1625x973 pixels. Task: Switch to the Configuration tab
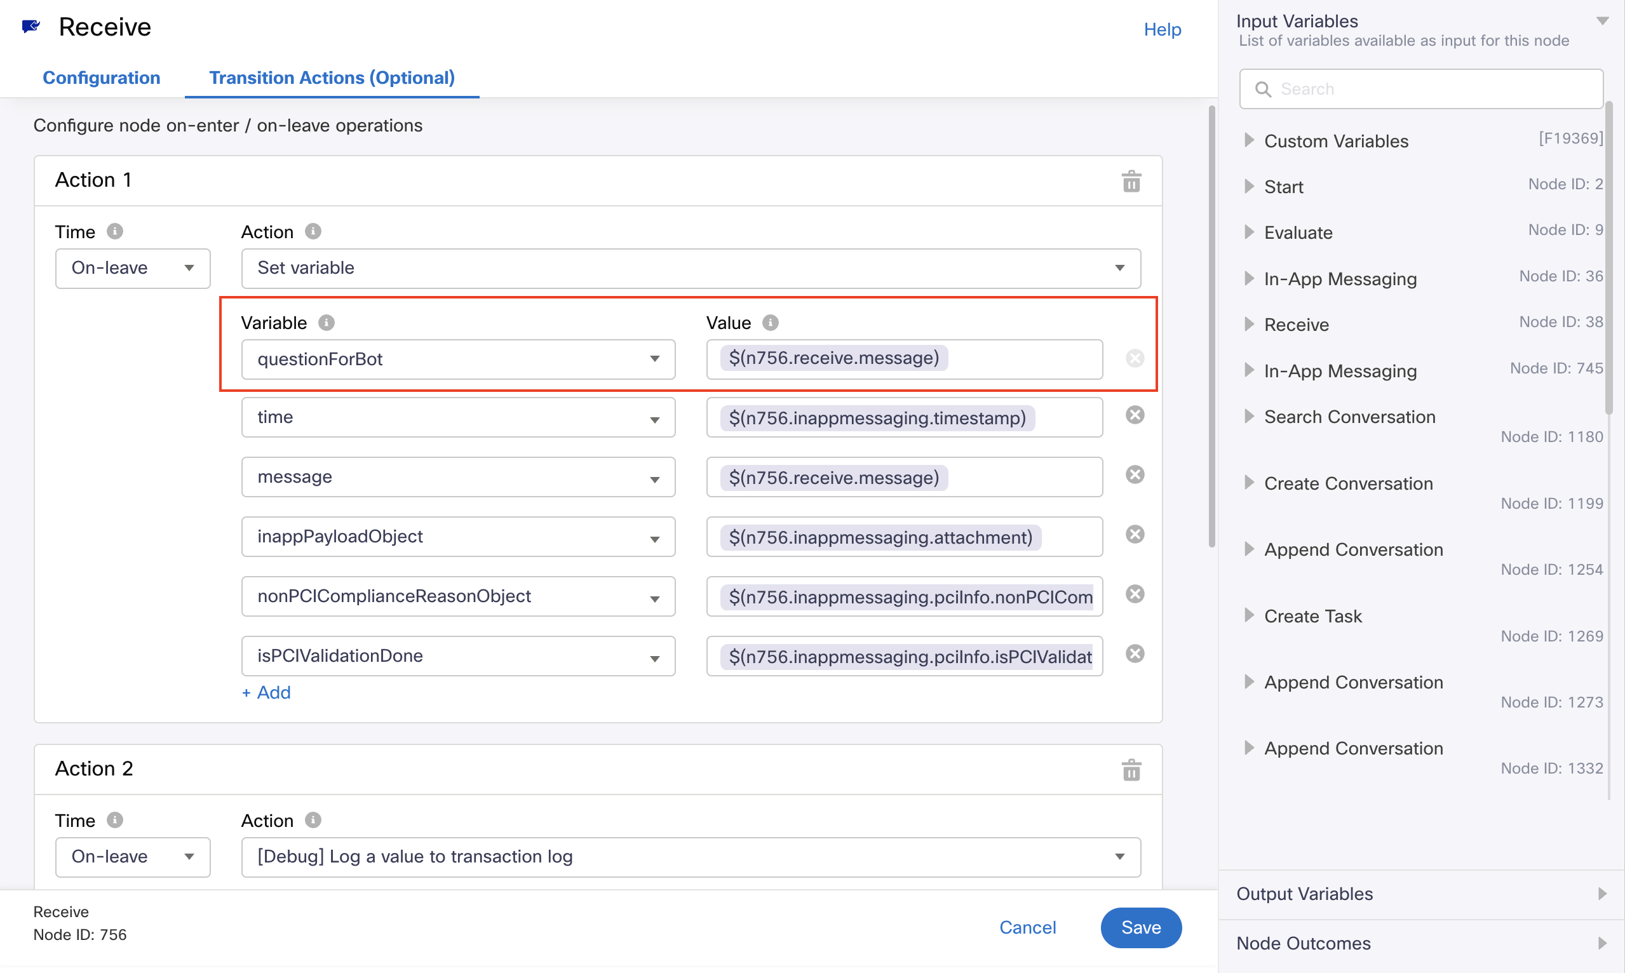tap(102, 77)
